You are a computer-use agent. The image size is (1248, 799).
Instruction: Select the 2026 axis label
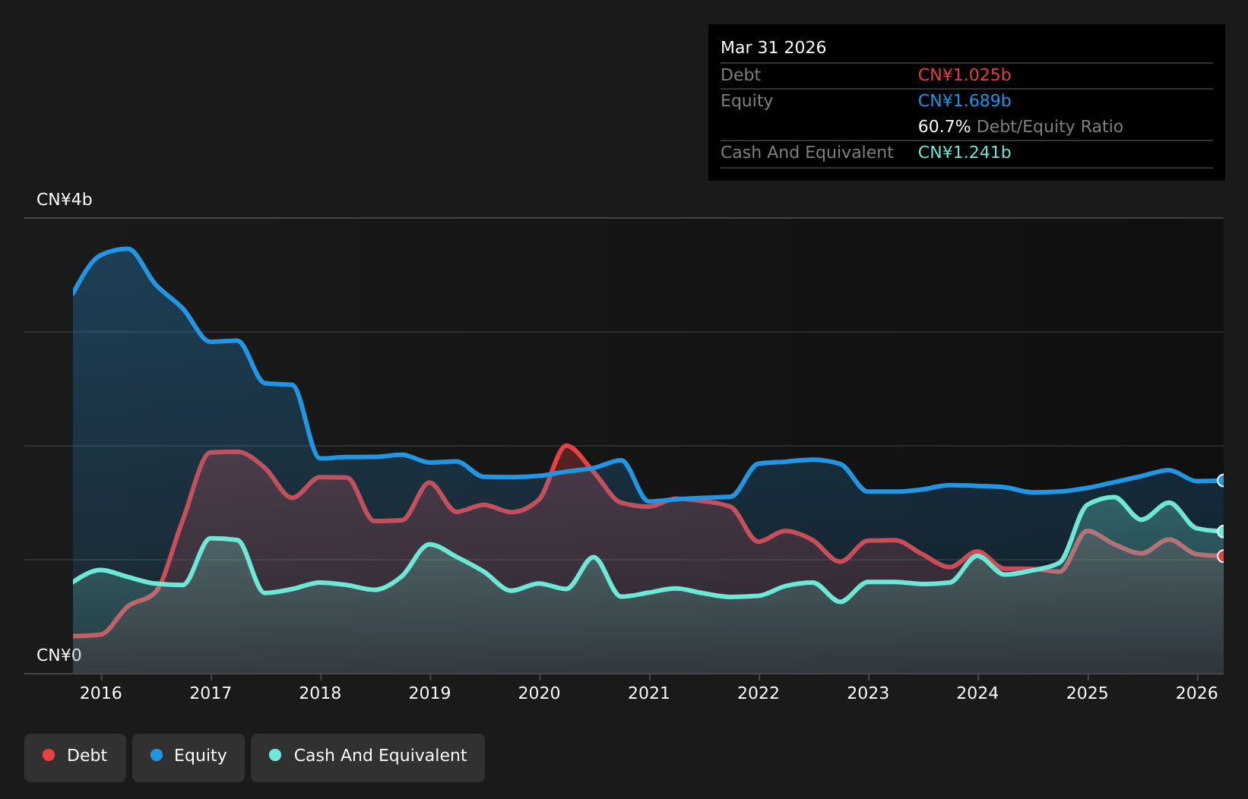(x=1197, y=693)
